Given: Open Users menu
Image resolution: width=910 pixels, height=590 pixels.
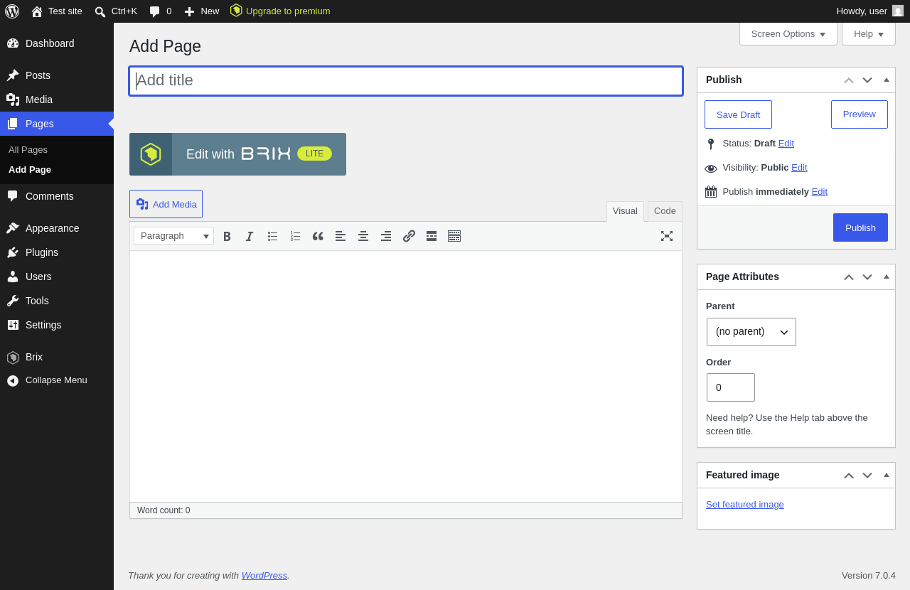Looking at the screenshot, I should [x=57, y=277].
